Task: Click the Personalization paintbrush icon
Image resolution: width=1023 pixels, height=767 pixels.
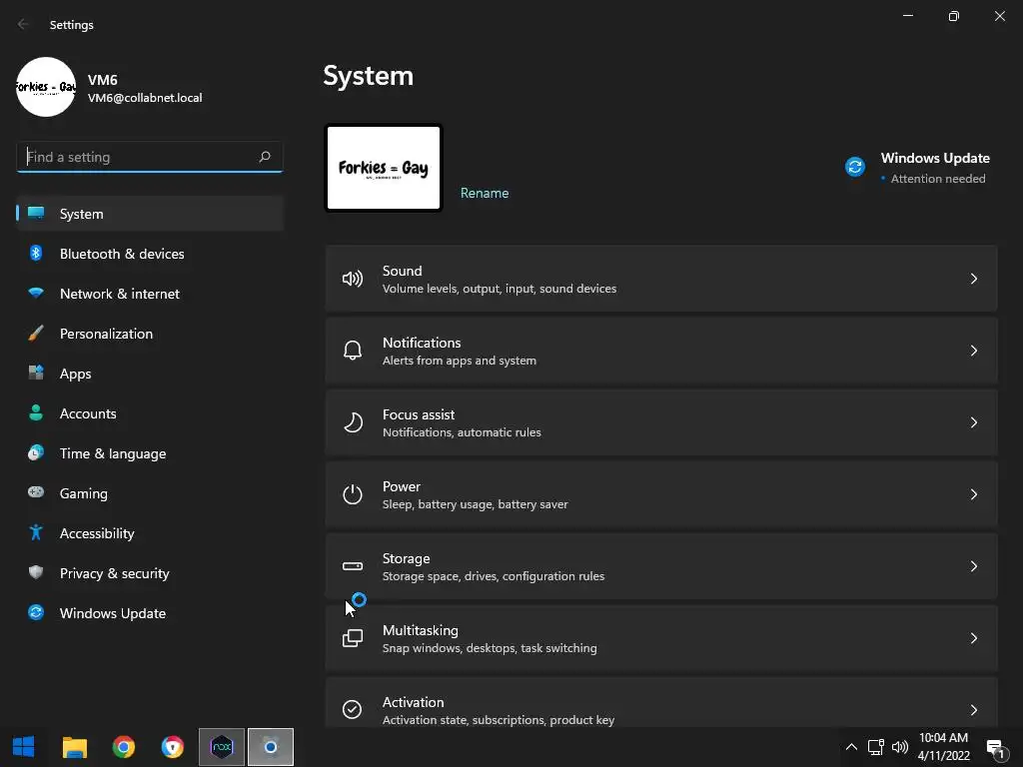Action: (36, 334)
